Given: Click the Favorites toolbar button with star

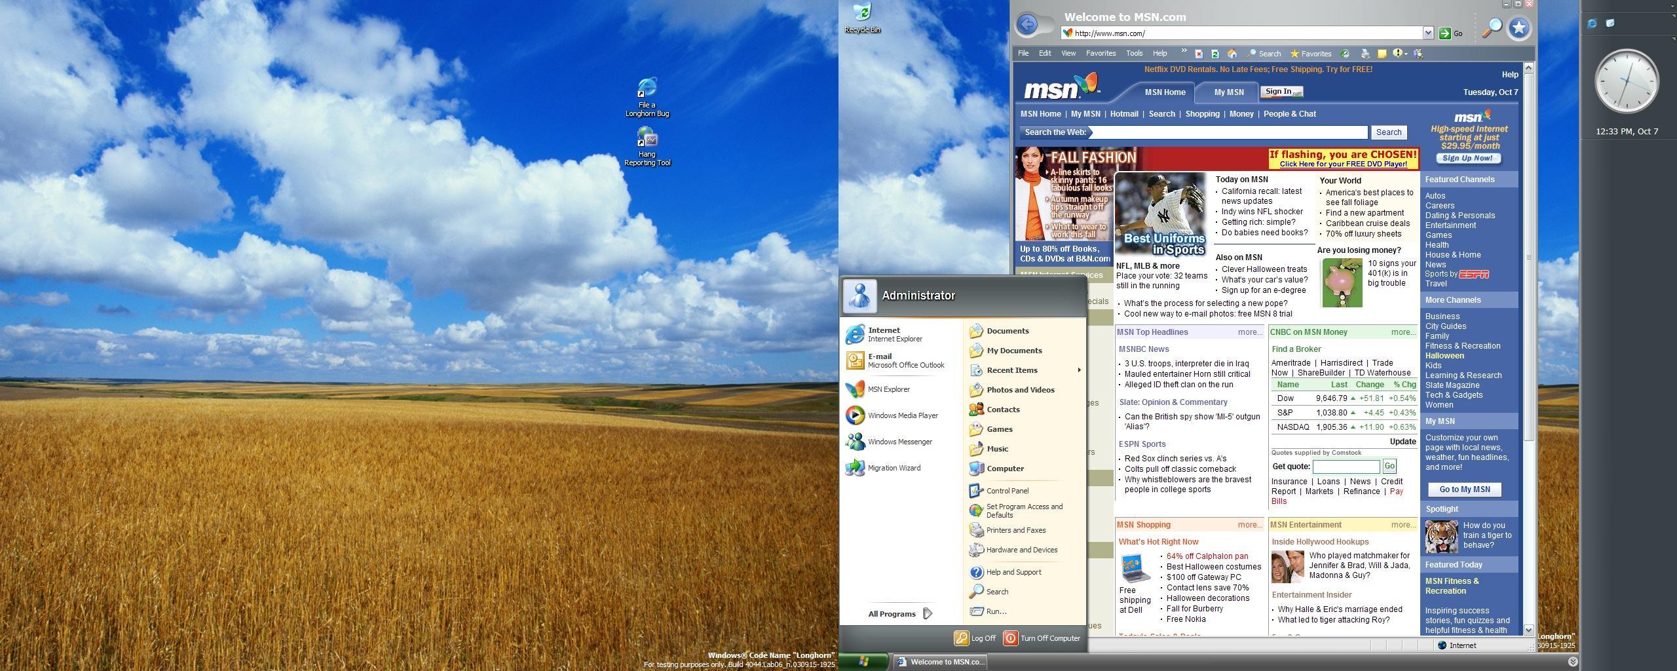Looking at the screenshot, I should click(1311, 54).
